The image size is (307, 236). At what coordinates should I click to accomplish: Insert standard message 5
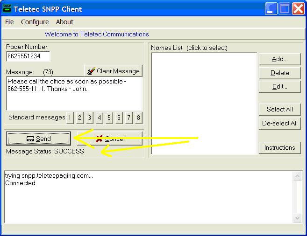(x=109, y=118)
